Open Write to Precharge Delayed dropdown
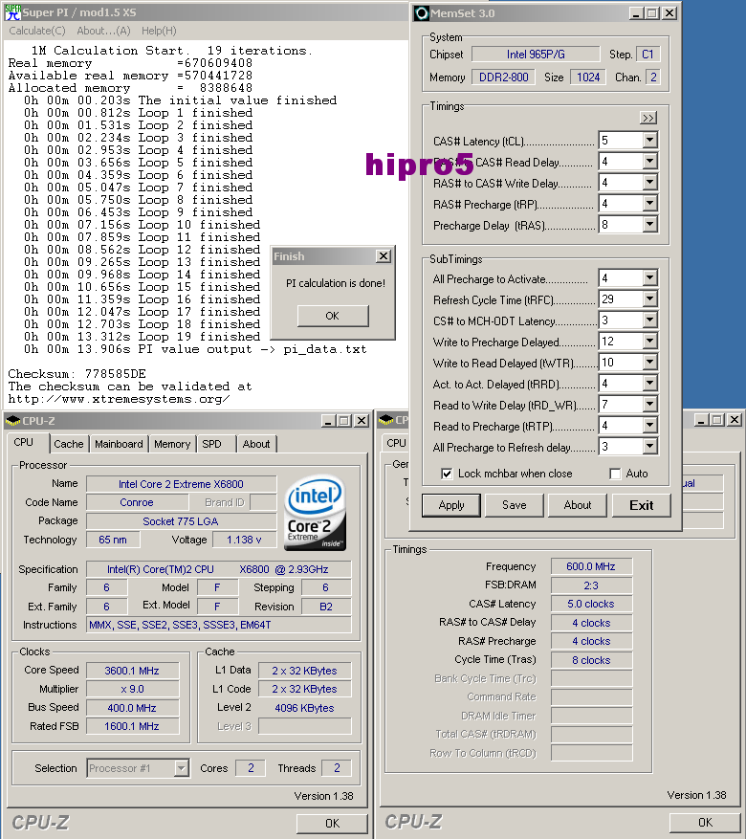Viewport: 746px width, 839px height. point(649,342)
